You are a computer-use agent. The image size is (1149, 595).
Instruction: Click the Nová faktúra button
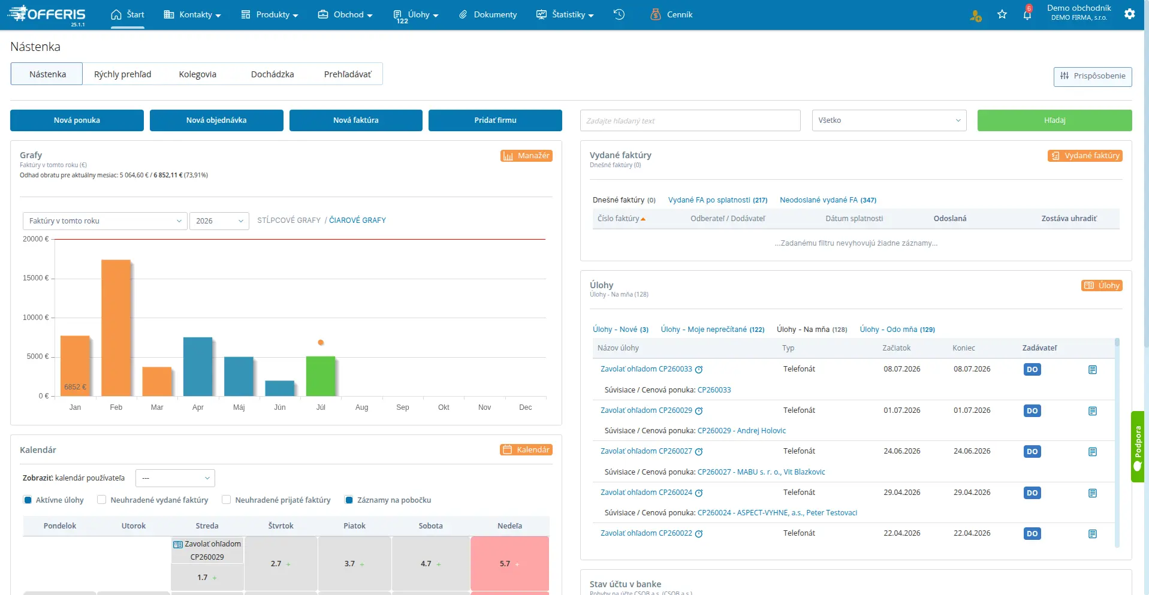point(356,120)
